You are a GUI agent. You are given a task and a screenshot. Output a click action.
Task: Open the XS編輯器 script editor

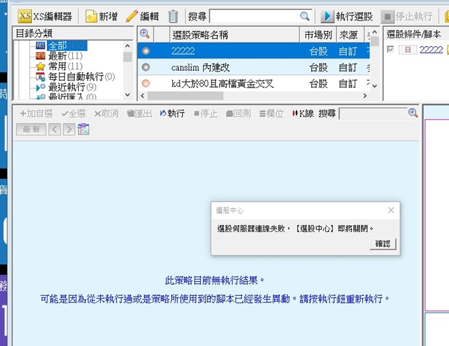coord(45,16)
